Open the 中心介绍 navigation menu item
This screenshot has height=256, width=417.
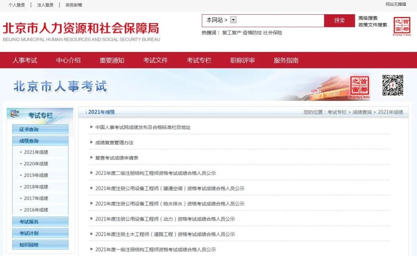[68, 60]
